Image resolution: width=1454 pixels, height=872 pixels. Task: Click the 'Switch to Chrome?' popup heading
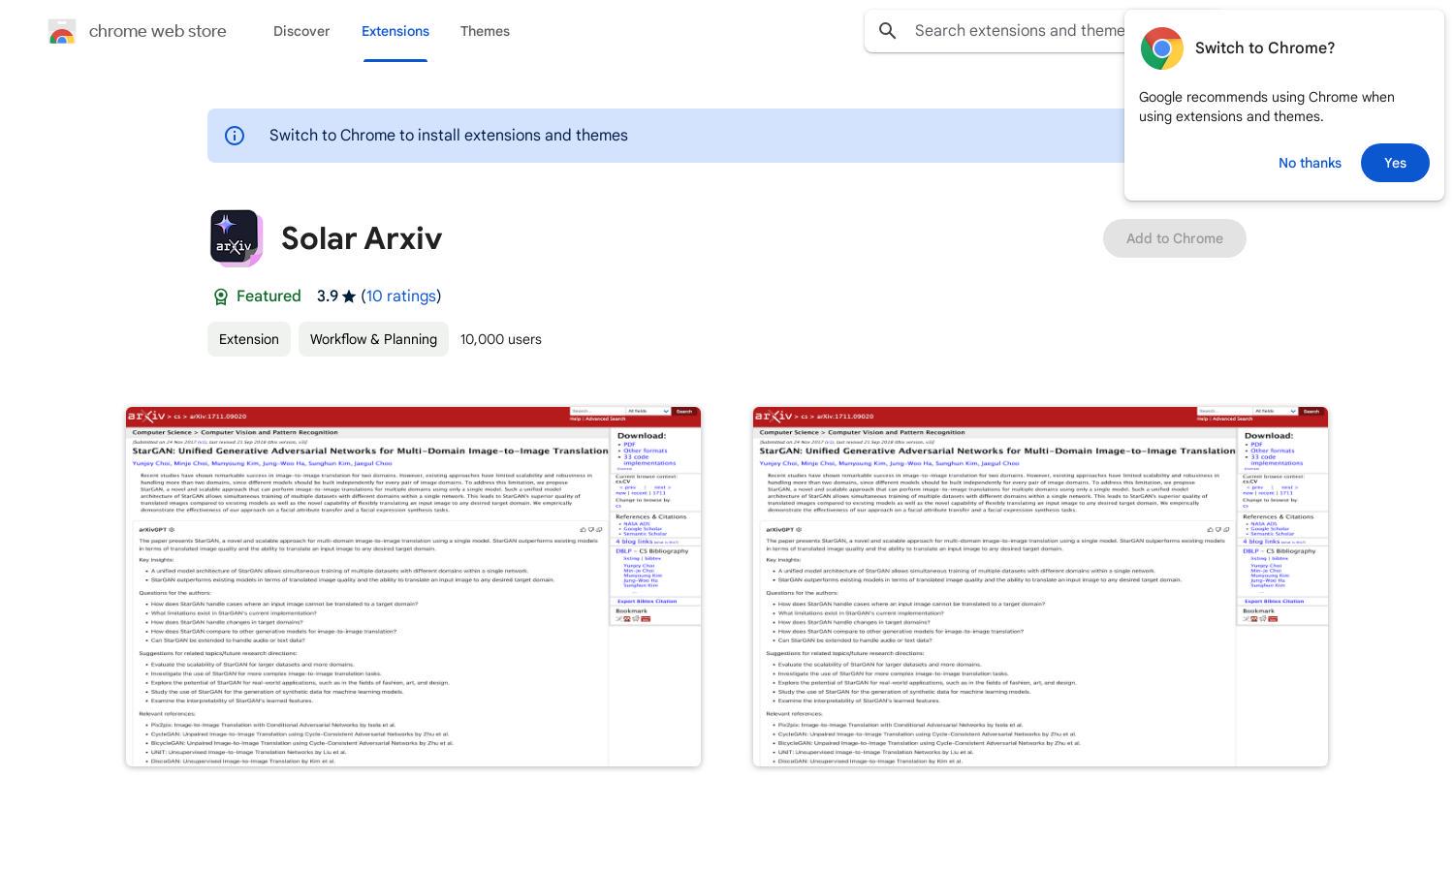point(1265,48)
